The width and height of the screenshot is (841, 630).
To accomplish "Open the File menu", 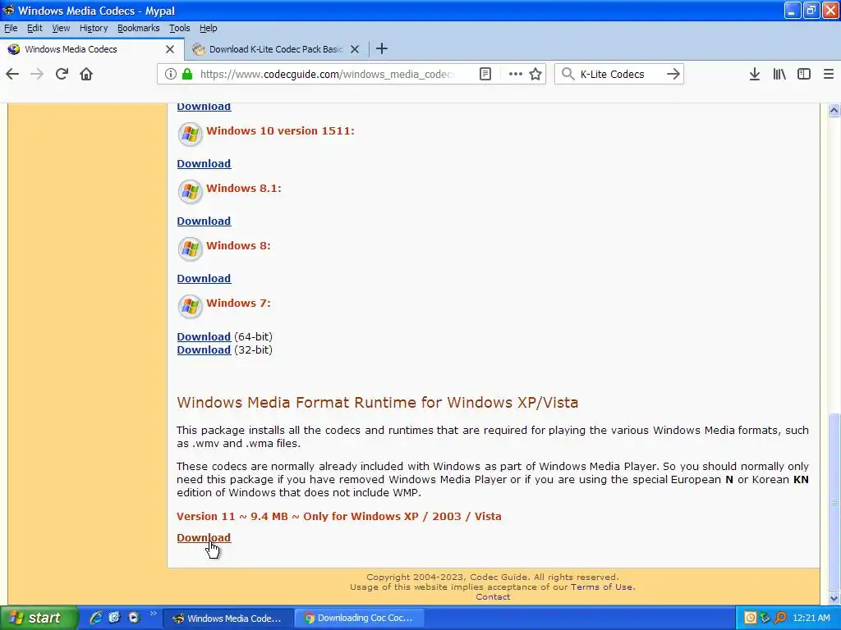I will 11,28.
